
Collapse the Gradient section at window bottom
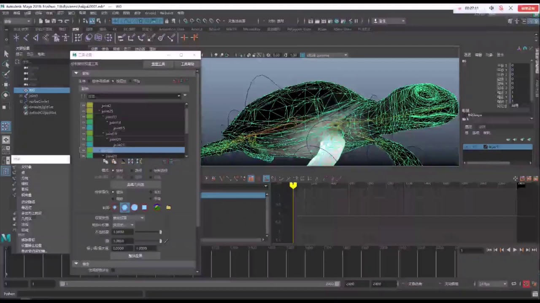pyautogui.click(x=76, y=263)
